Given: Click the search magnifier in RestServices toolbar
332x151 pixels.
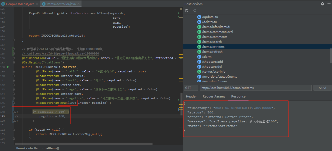Looking at the screenshot, I should 195,11.
